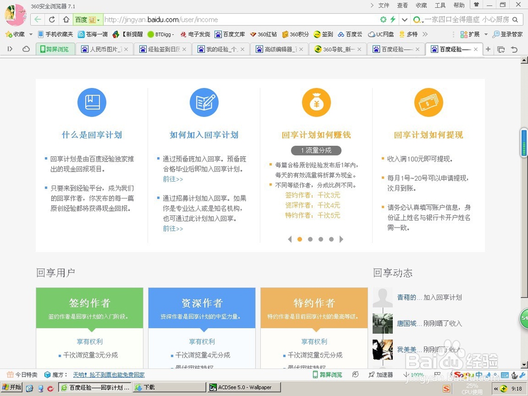Click the cloud icon beside tab bar
Image resolution: width=528 pixels, height=396 pixels.
coord(26,49)
